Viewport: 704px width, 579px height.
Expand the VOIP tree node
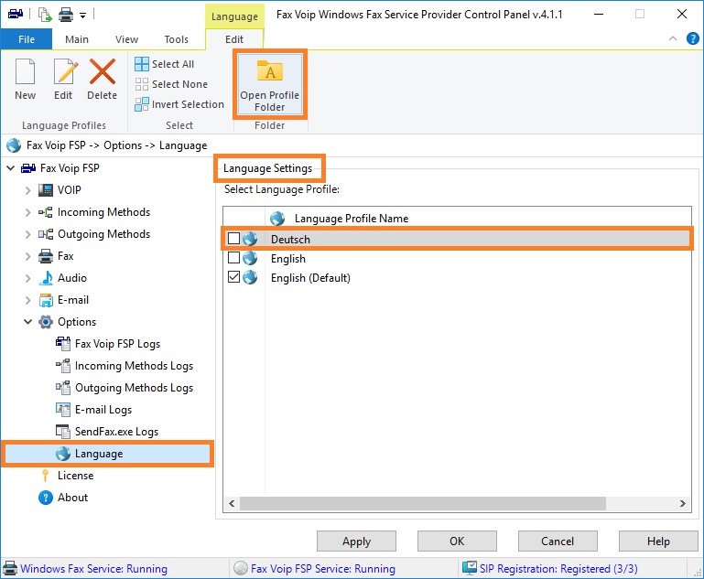(27, 190)
